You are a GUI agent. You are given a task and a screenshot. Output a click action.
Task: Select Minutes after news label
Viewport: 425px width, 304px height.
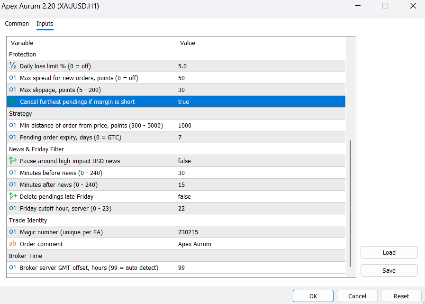[x=59, y=185]
